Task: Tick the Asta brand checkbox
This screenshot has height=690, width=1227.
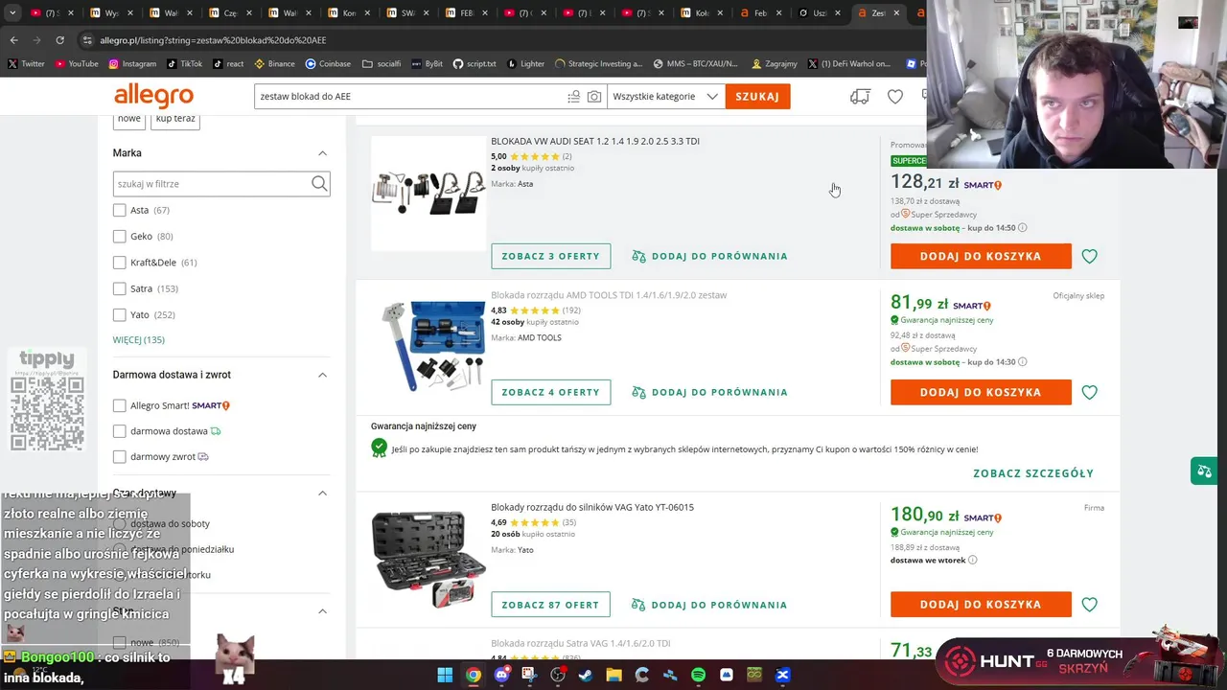Action: pos(119,210)
